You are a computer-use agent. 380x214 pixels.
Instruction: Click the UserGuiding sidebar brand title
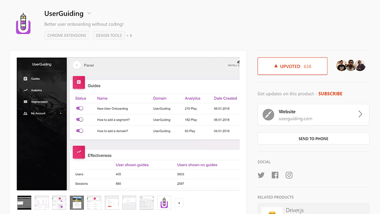(42, 64)
